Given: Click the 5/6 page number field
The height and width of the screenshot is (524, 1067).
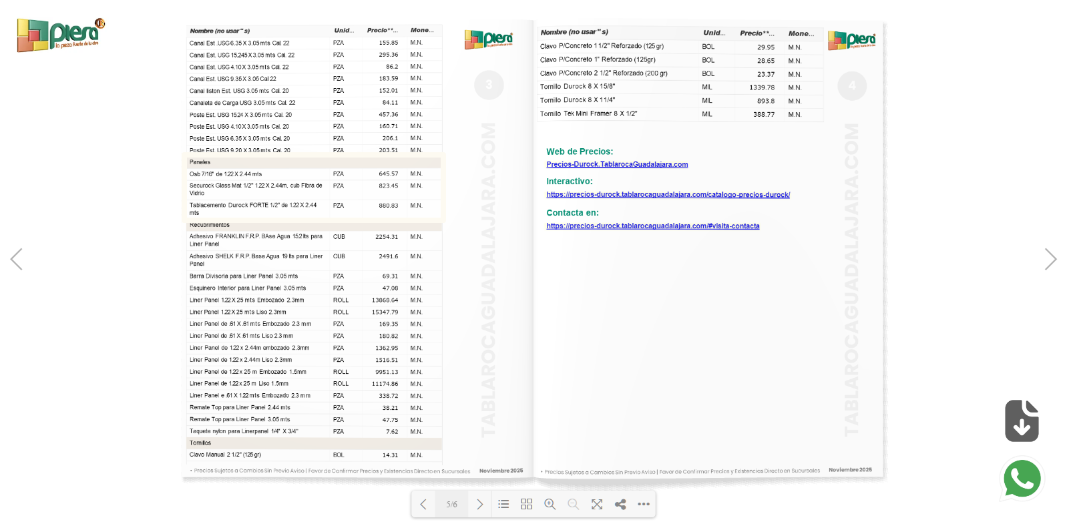Looking at the screenshot, I should [452, 505].
